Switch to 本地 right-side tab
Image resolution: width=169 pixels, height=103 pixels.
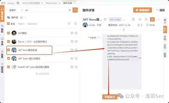tap(165, 38)
